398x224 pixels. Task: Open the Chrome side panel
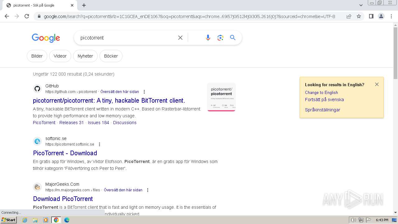(x=371, y=16)
